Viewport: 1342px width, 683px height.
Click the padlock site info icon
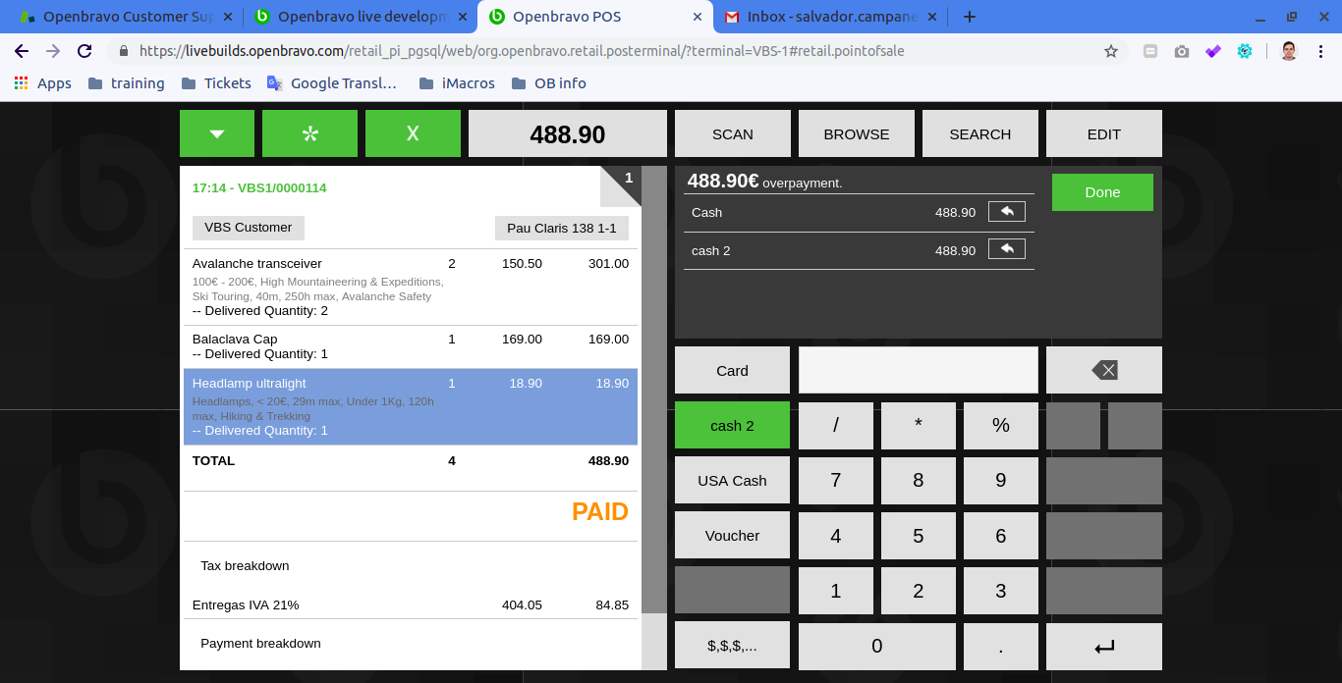[x=123, y=51]
